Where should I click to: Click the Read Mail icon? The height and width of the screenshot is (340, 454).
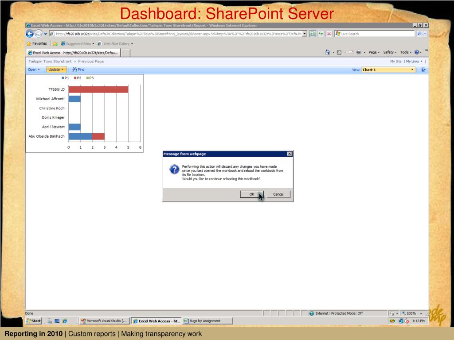coord(351,52)
